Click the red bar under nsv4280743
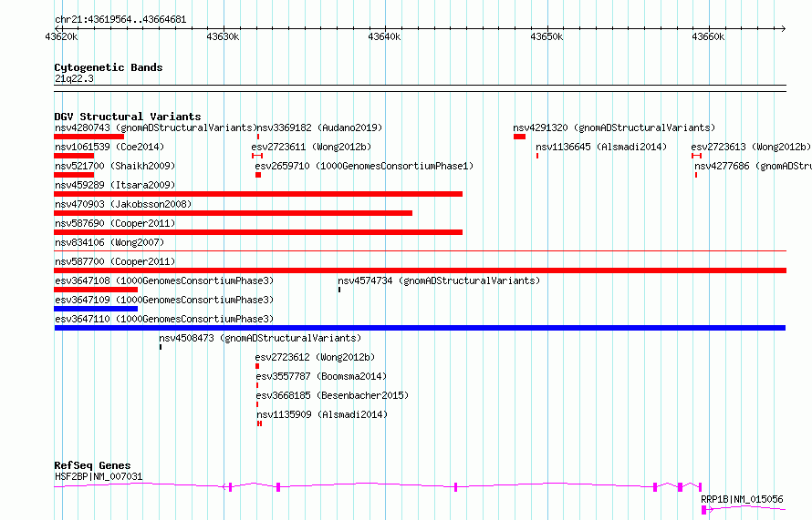Image resolution: width=812 pixels, height=520 pixels. 89,137
